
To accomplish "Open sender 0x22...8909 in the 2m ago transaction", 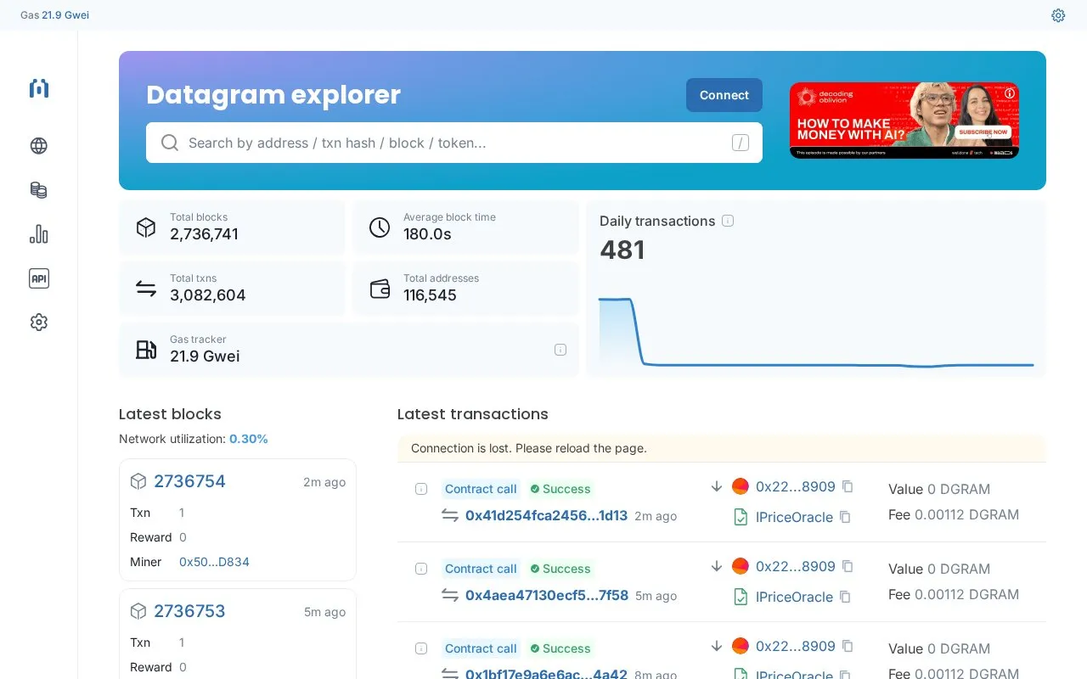I will pos(796,486).
